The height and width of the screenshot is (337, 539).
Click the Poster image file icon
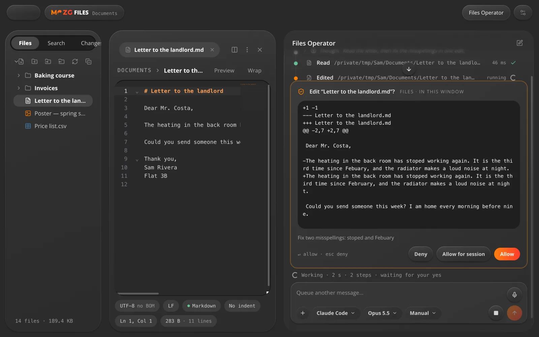pos(28,113)
